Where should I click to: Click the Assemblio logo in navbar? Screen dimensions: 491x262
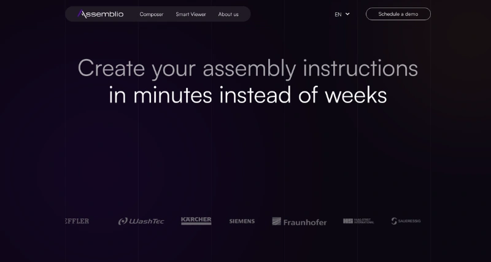tap(101, 14)
